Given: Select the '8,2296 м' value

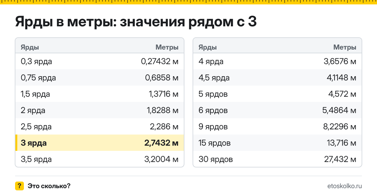Looking at the screenshot, I should coord(339,127).
